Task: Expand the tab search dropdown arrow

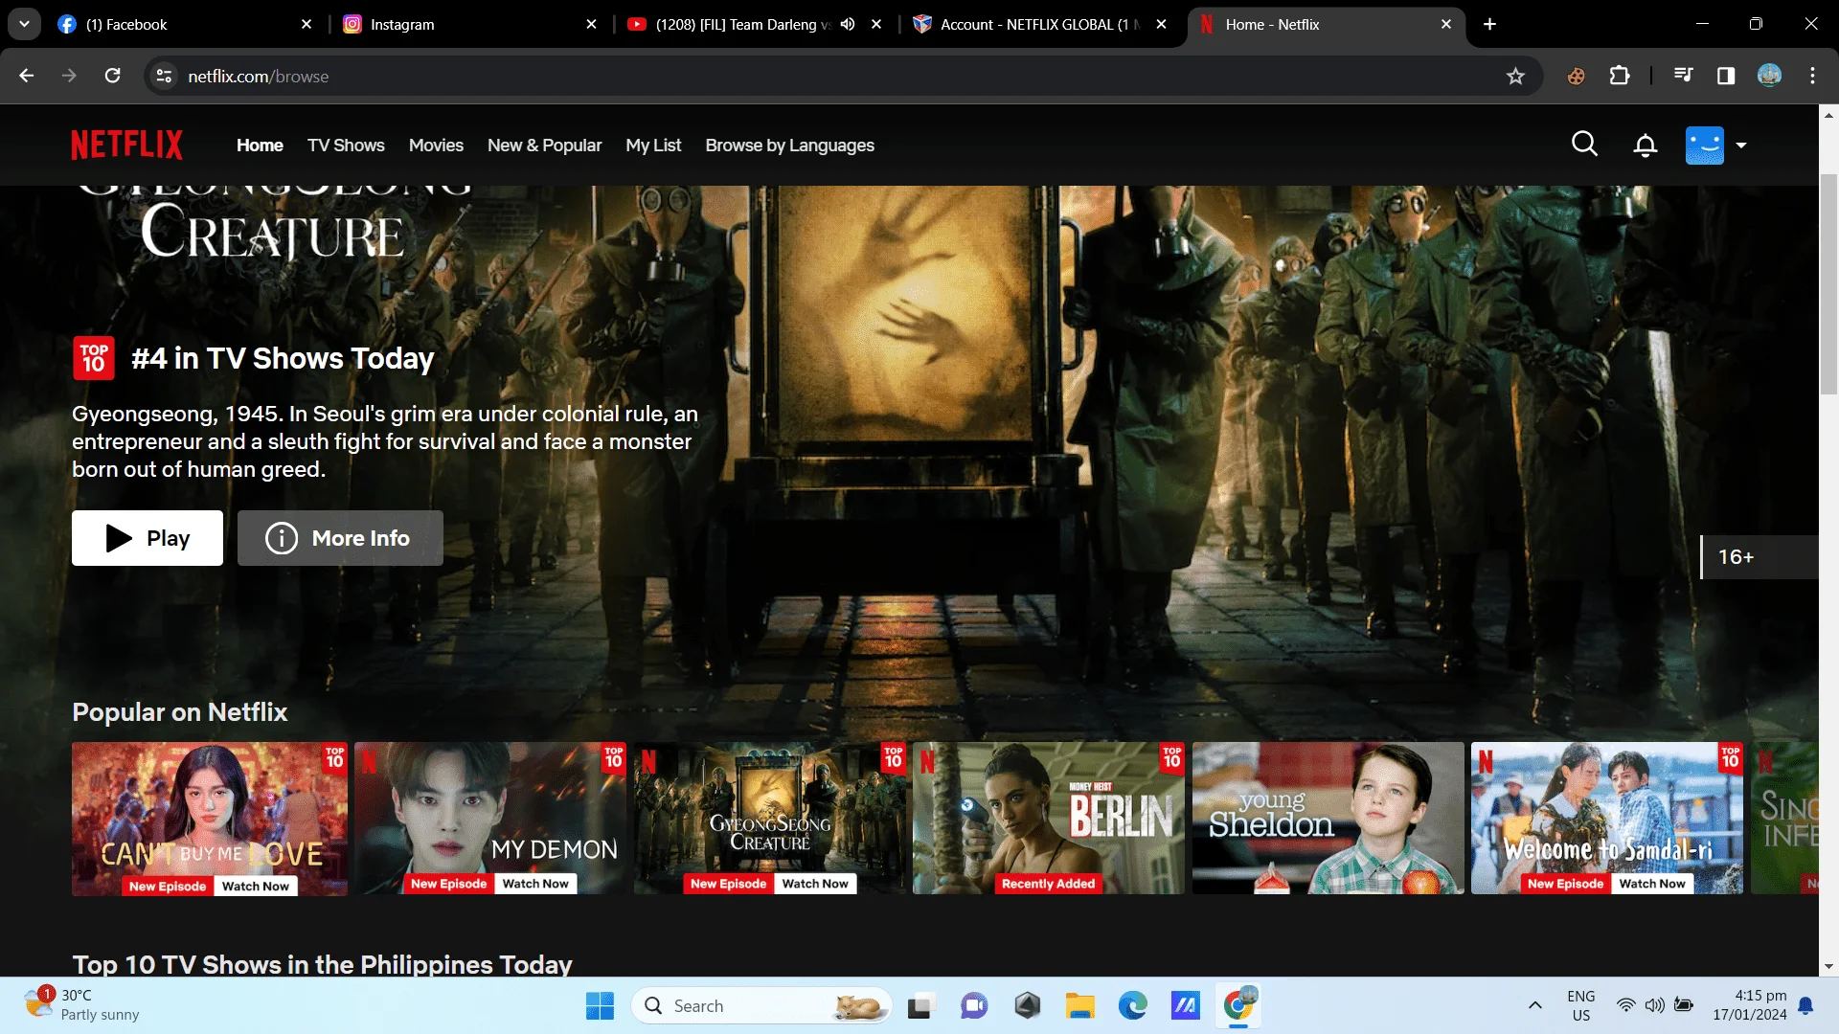Action: 24,24
